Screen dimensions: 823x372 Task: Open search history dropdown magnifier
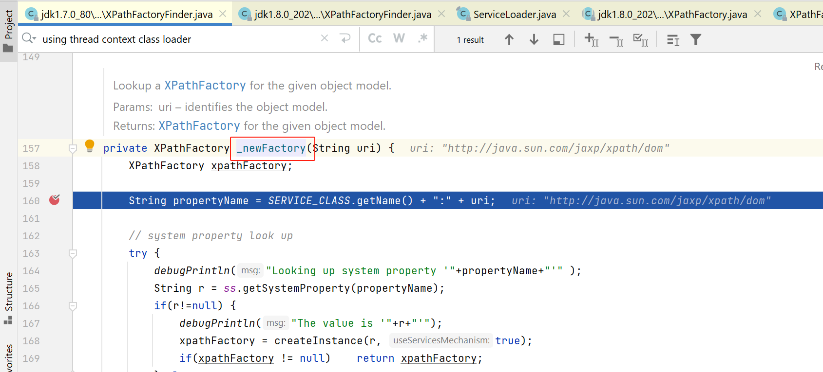tap(29, 38)
